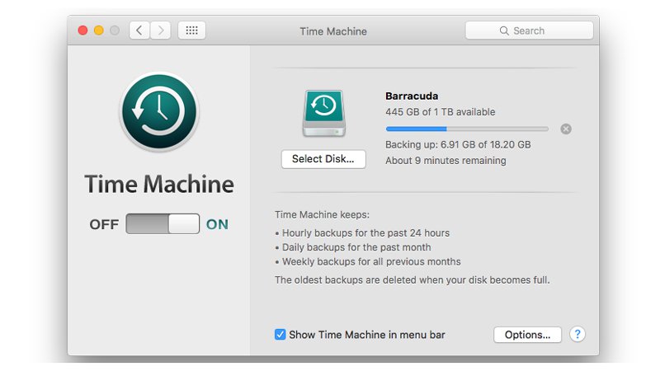Go back with the left chevron button
The image size is (660, 371).
click(139, 31)
